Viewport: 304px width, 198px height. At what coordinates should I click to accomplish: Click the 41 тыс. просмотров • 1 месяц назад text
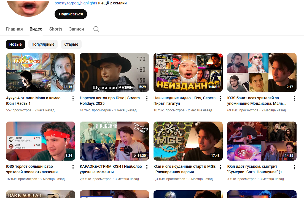click(108, 110)
